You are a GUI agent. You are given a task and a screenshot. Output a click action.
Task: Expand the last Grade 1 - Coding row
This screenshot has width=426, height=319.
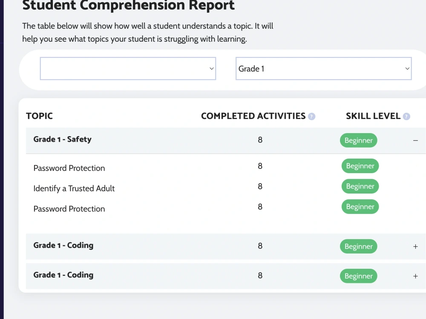click(415, 276)
